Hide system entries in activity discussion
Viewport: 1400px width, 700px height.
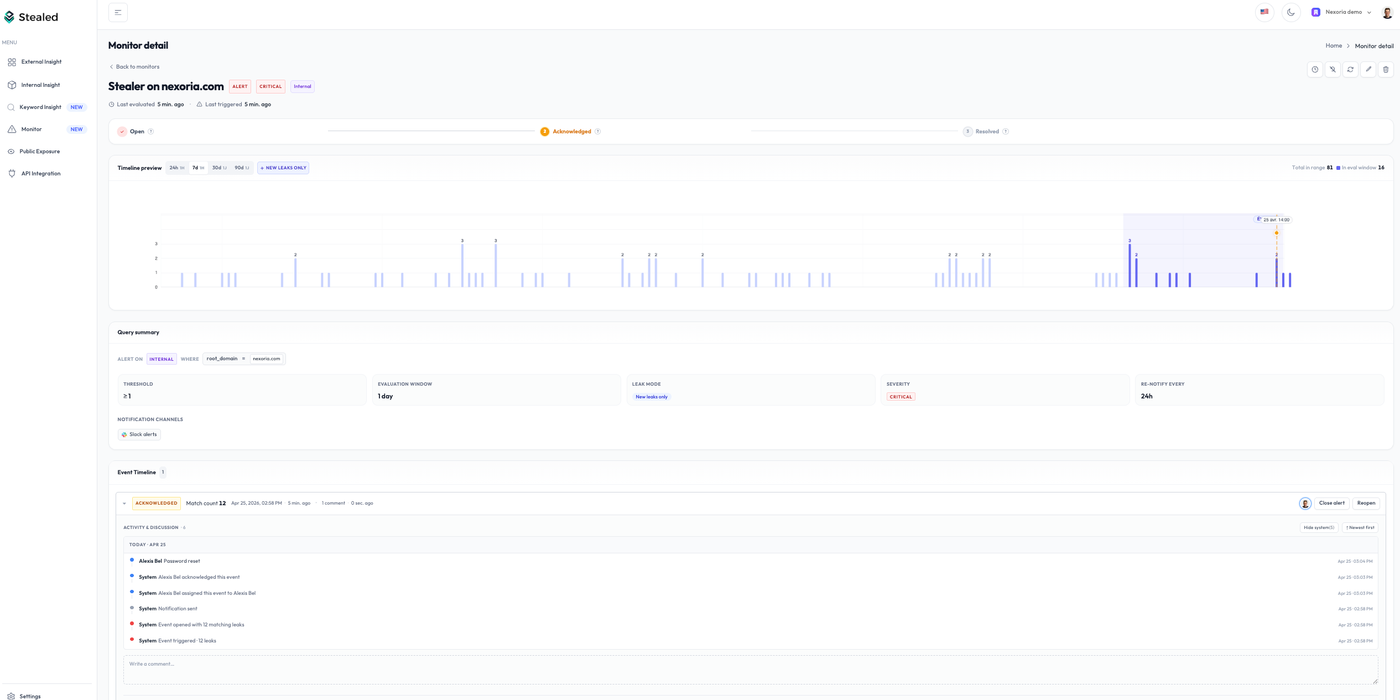(1319, 527)
